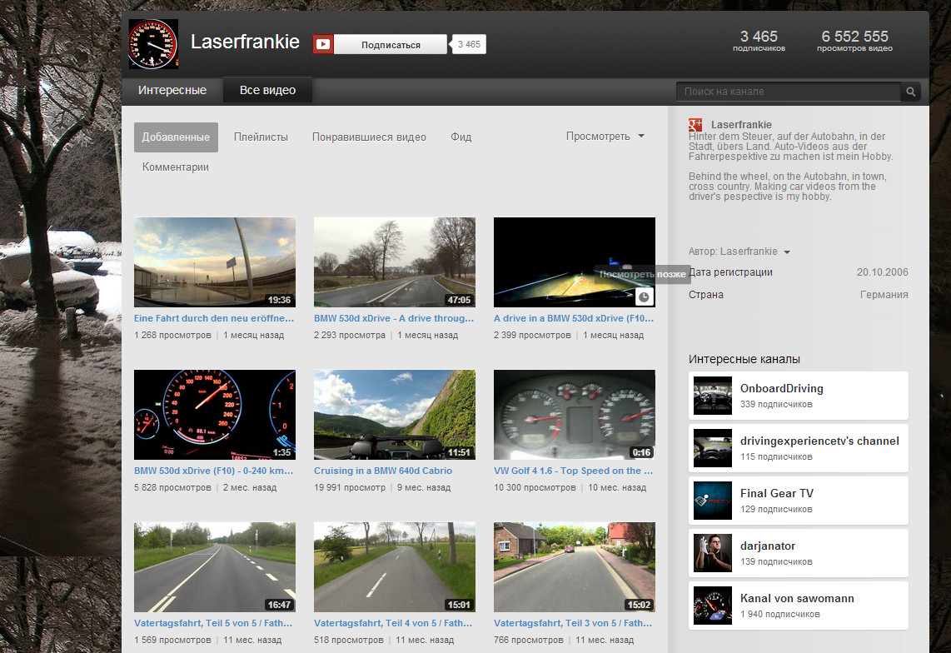Click the 'Дата регистрации' label
The width and height of the screenshot is (951, 653).
pos(731,272)
